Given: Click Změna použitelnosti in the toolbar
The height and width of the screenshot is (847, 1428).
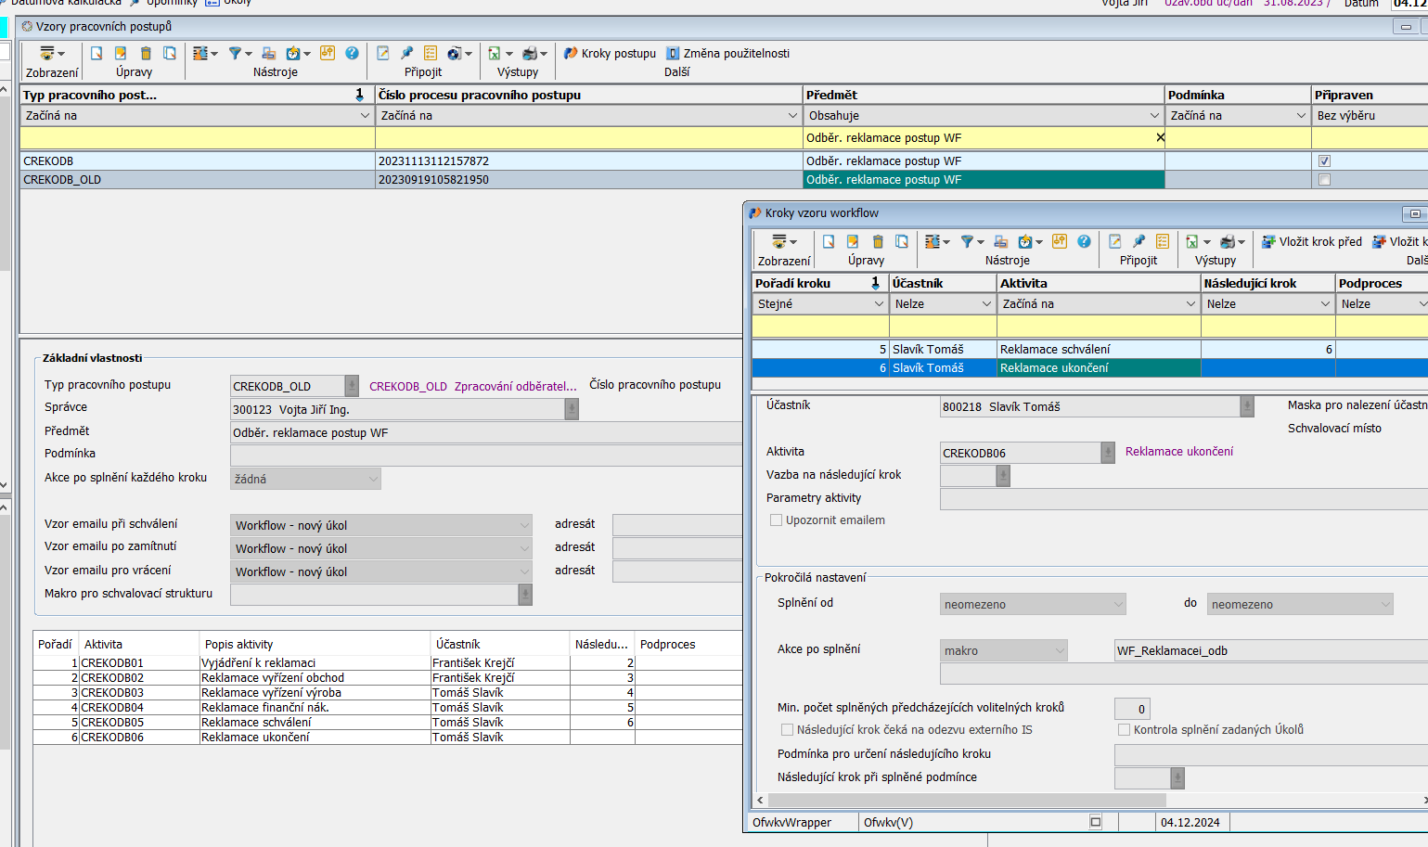Looking at the screenshot, I should coord(727,54).
